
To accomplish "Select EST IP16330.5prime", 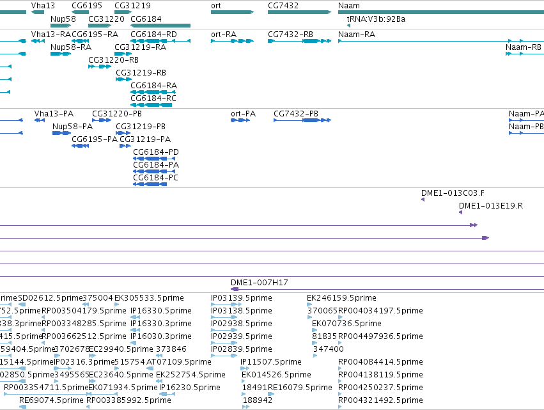I will point(136,317).
